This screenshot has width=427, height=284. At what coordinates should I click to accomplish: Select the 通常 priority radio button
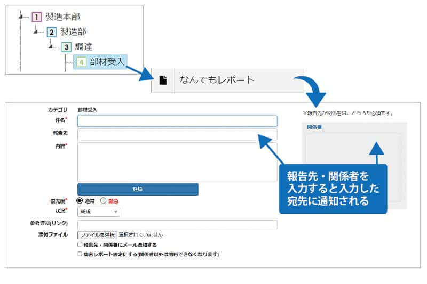click(80, 201)
